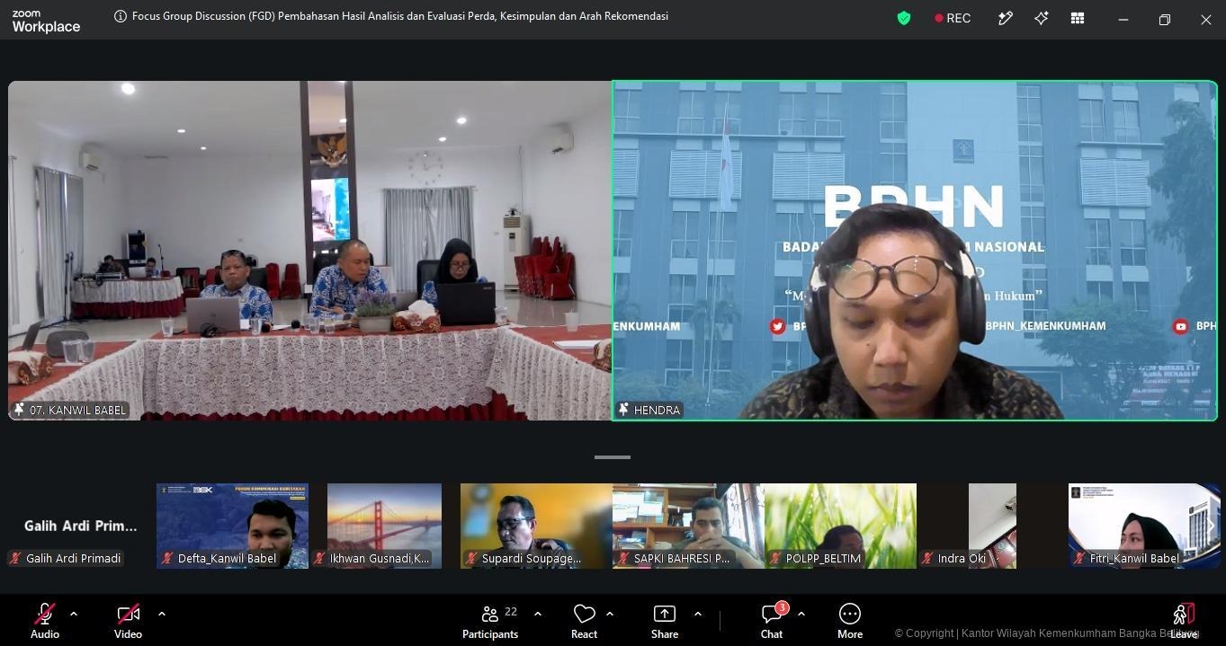Click green encryption shield icon
The height and width of the screenshot is (646, 1226).
[x=904, y=18]
